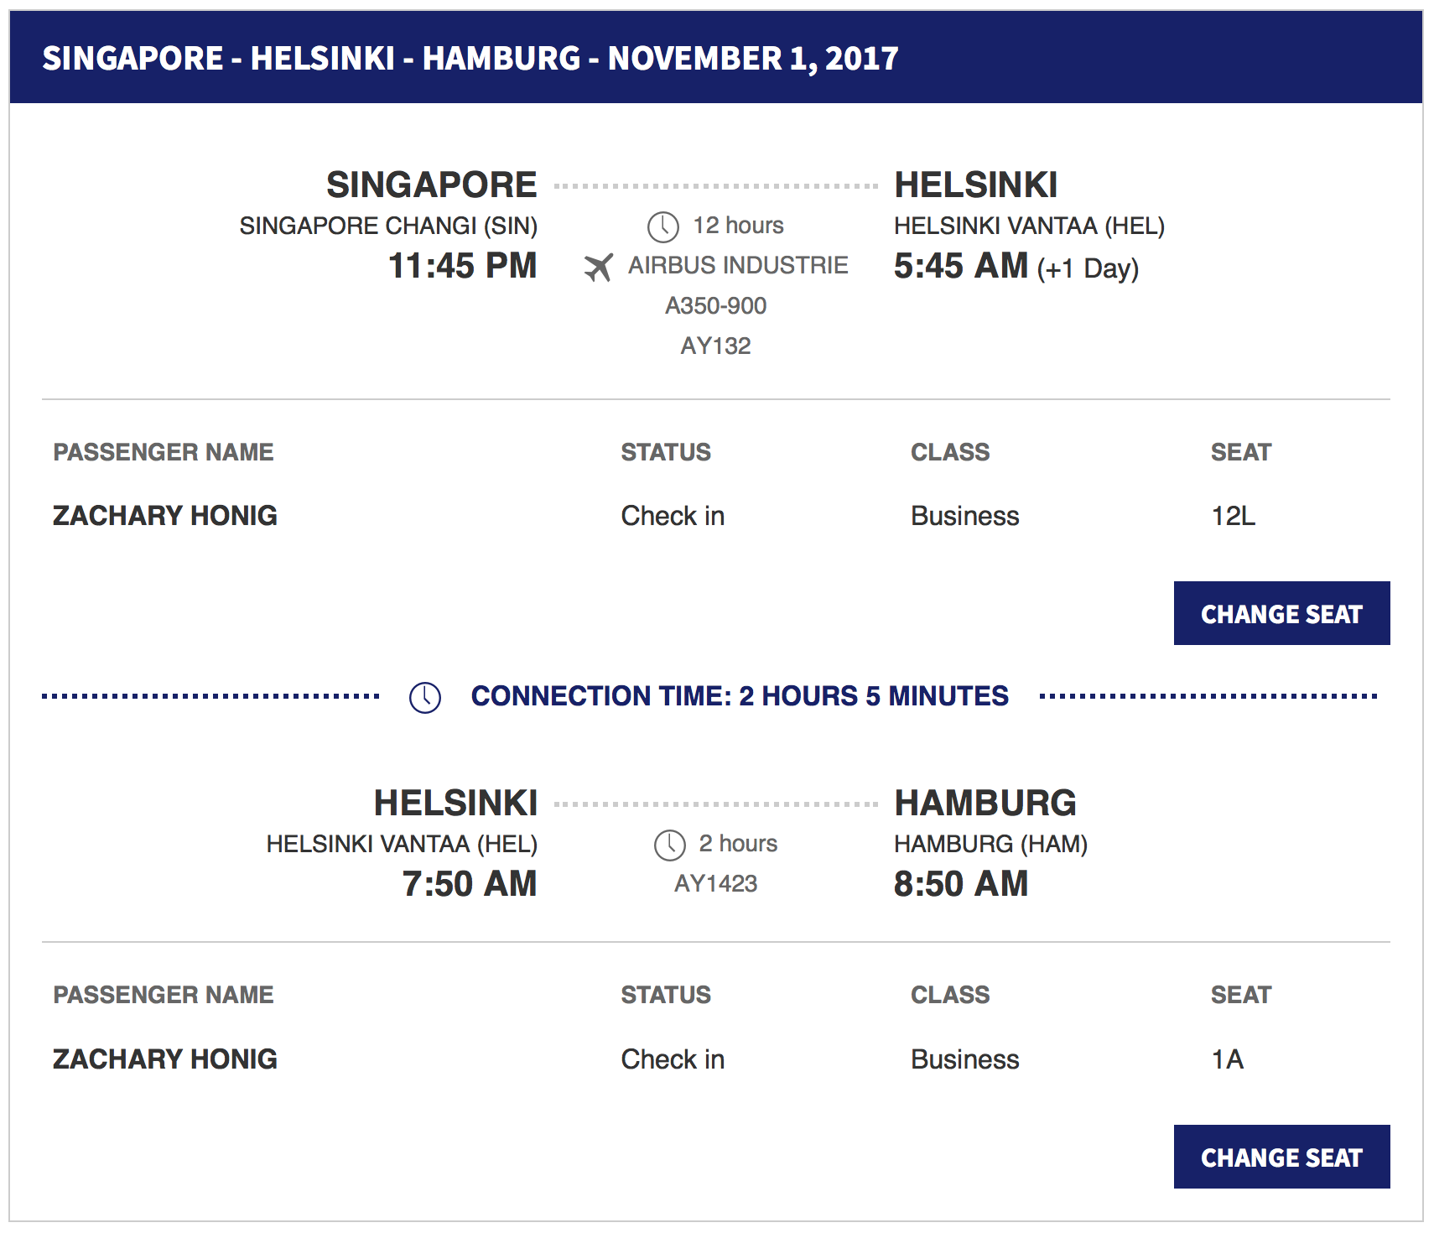1434x1233 pixels.
Task: Click seat number 1A
Action: tap(1227, 1059)
